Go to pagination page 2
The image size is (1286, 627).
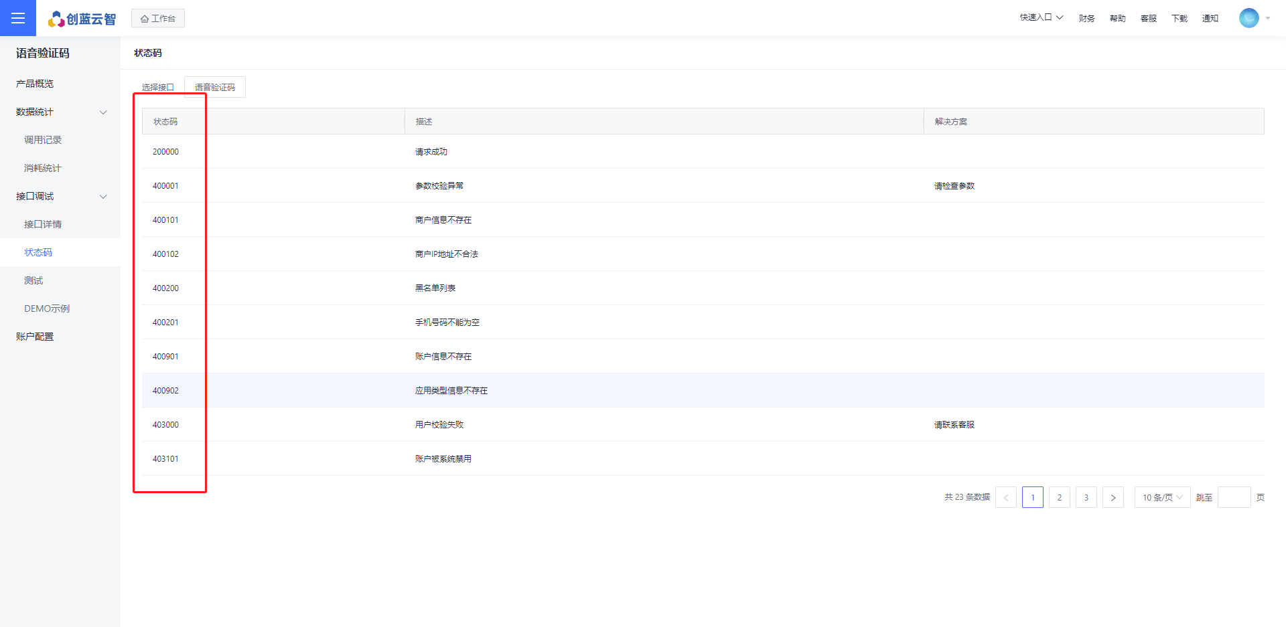[1060, 497]
